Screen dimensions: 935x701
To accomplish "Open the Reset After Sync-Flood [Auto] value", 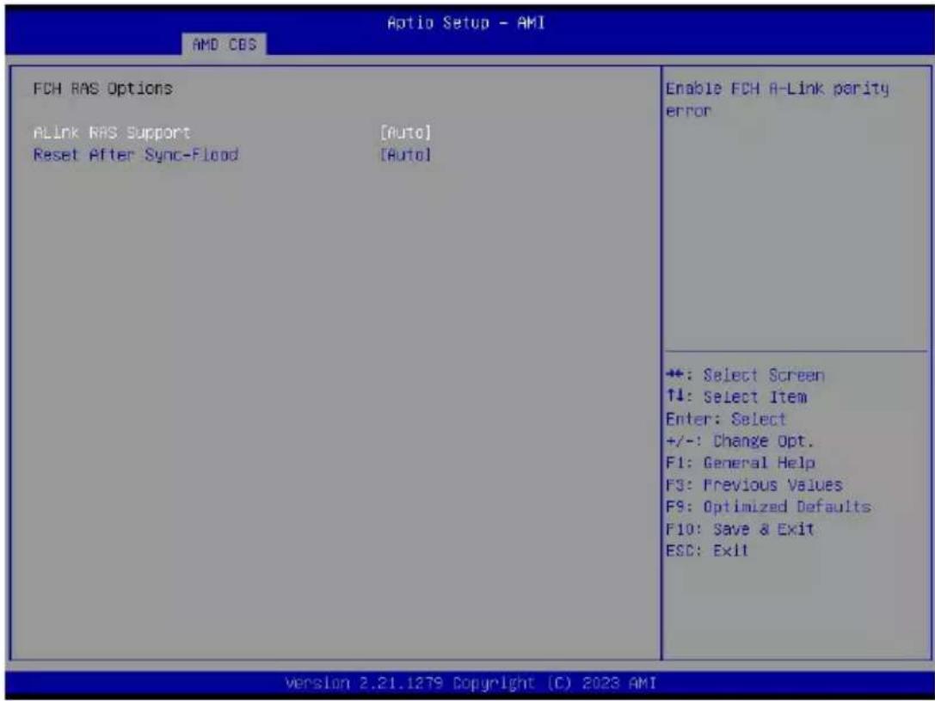I will coord(405,155).
